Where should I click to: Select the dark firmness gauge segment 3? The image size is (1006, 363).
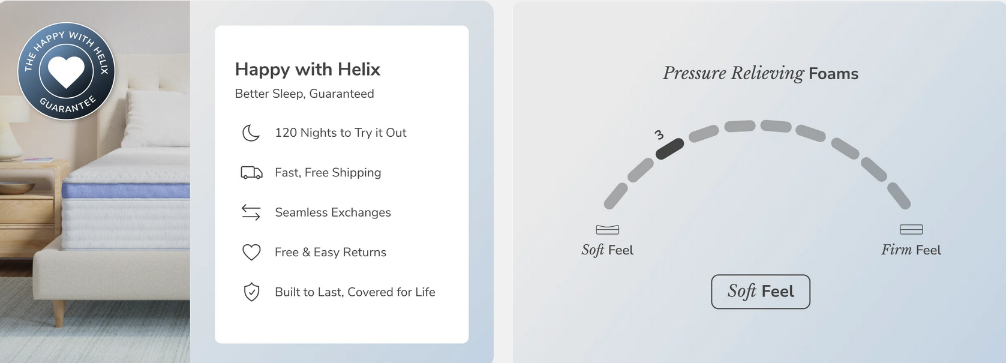[669, 149]
